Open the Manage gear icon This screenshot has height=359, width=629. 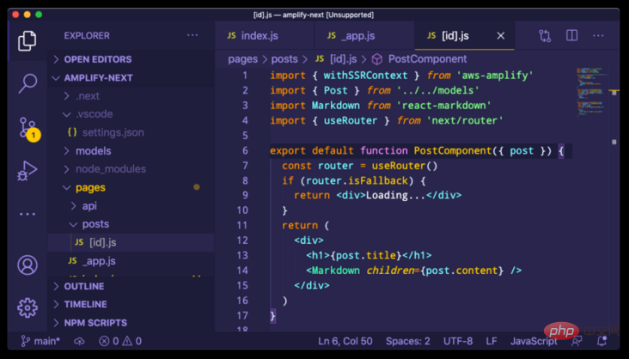27,307
